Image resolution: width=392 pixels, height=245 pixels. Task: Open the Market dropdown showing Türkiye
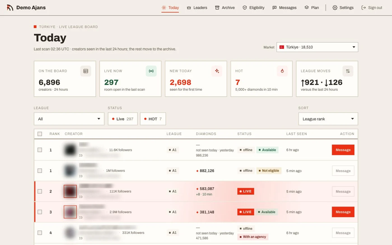click(x=317, y=47)
